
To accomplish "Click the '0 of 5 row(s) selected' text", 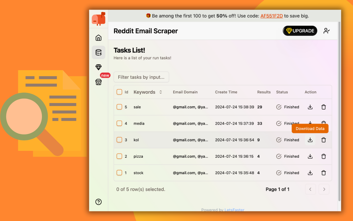I will [x=141, y=190].
